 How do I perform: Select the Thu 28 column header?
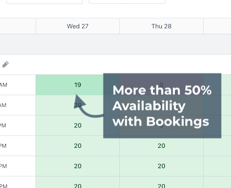click(161, 26)
